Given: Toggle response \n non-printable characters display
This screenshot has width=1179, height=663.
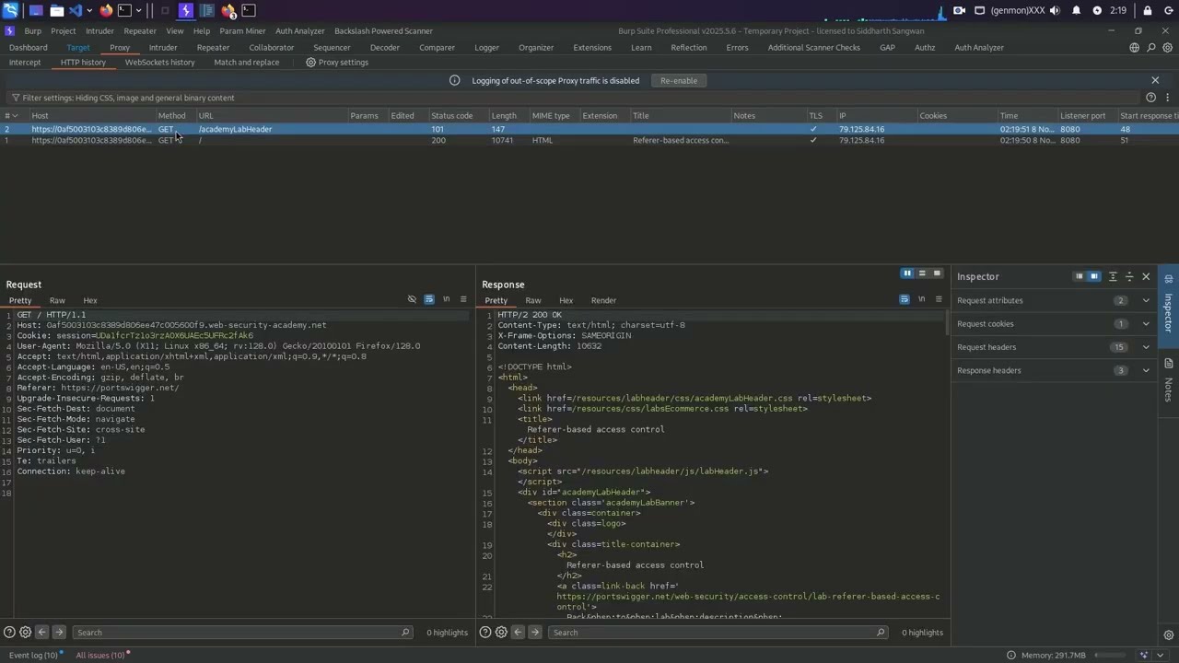Looking at the screenshot, I should click(922, 299).
